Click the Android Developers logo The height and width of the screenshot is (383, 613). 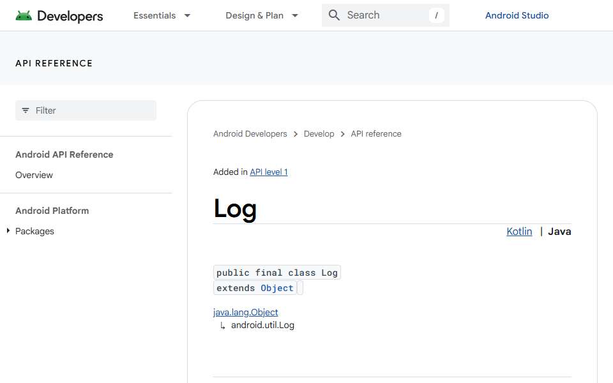pyautogui.click(x=59, y=15)
